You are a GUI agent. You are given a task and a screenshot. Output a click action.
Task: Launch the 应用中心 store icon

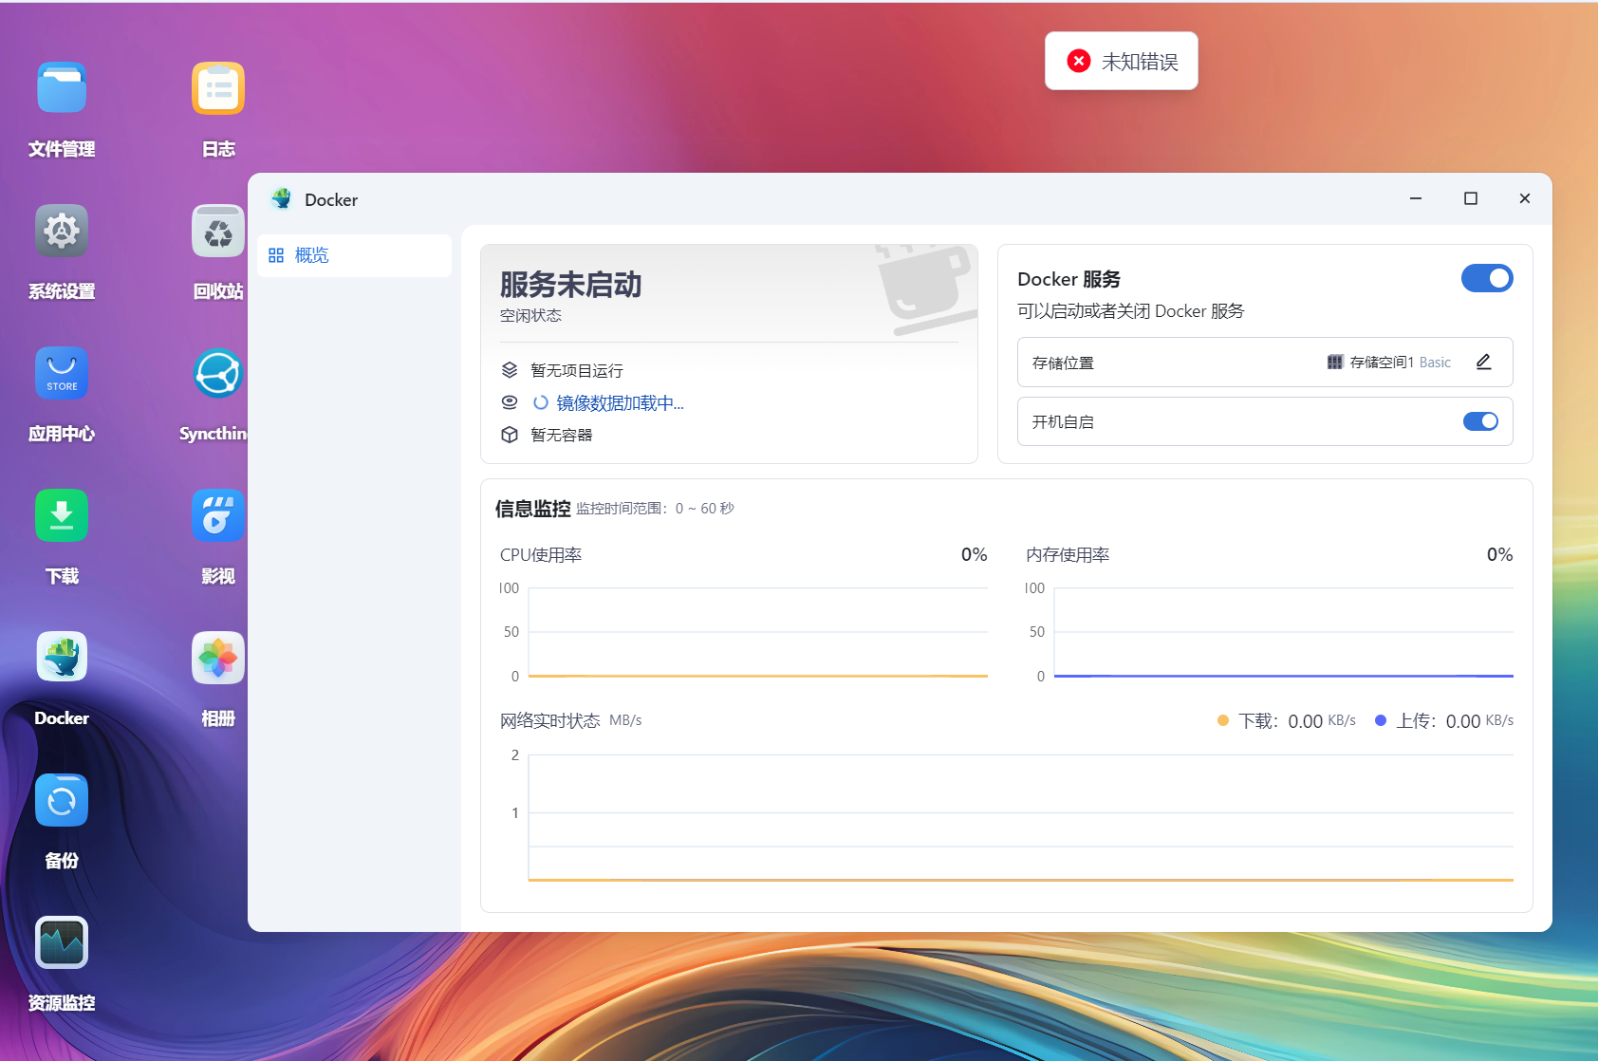click(x=62, y=373)
